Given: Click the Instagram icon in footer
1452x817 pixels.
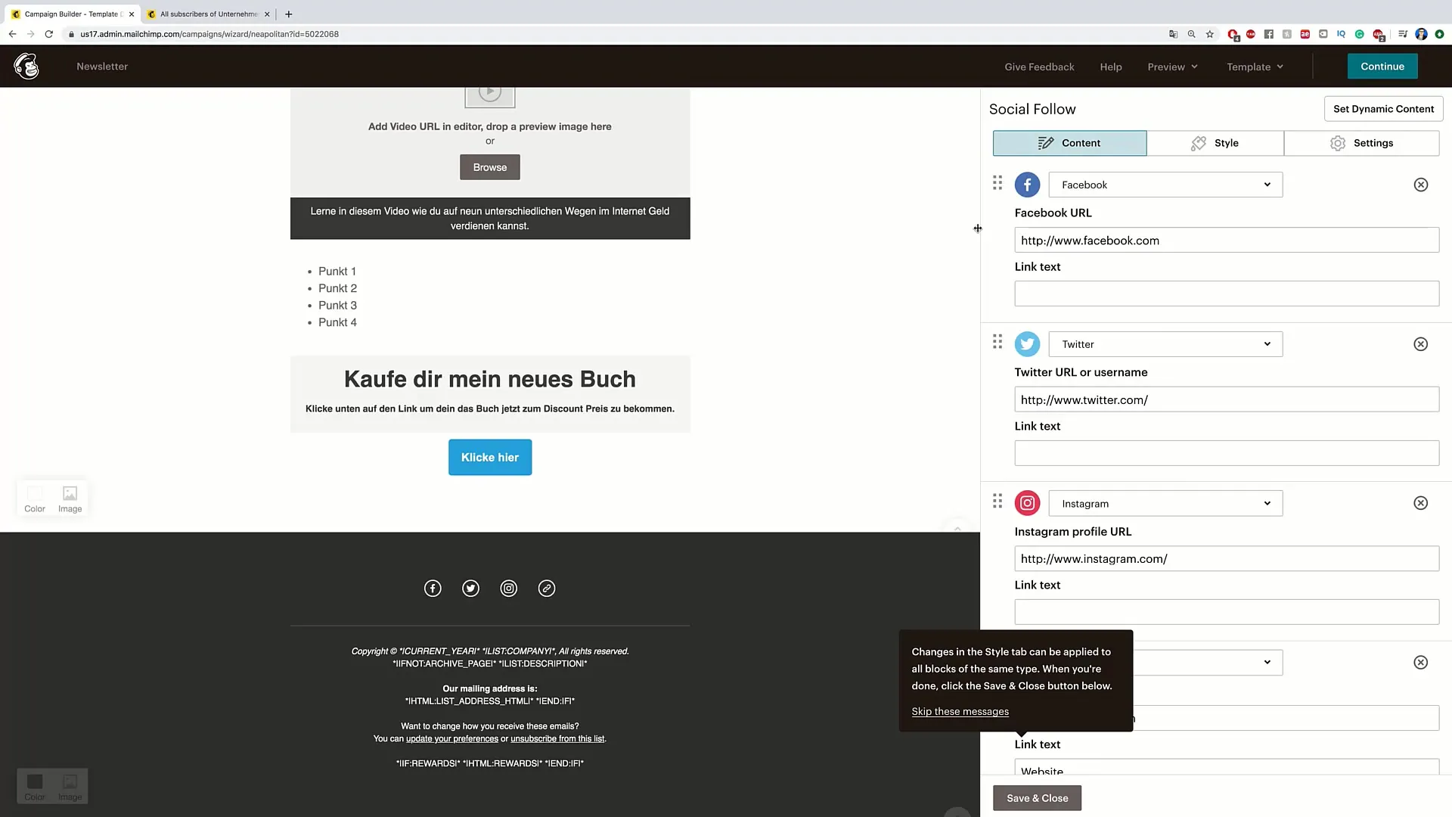Looking at the screenshot, I should (x=509, y=588).
